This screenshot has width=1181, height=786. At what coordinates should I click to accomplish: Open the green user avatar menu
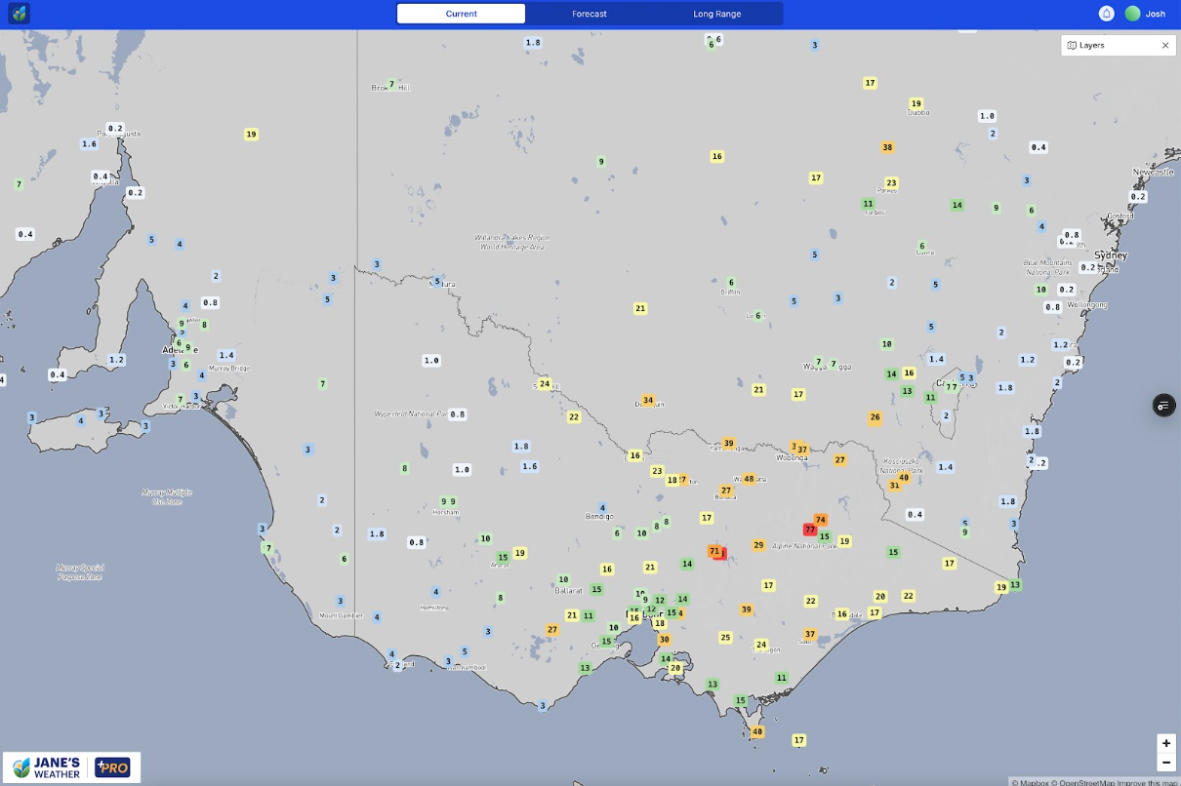pyautogui.click(x=1132, y=14)
